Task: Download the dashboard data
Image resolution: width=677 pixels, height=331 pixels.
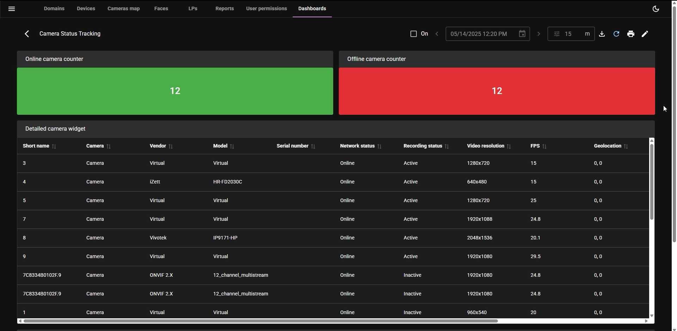Action: point(602,34)
